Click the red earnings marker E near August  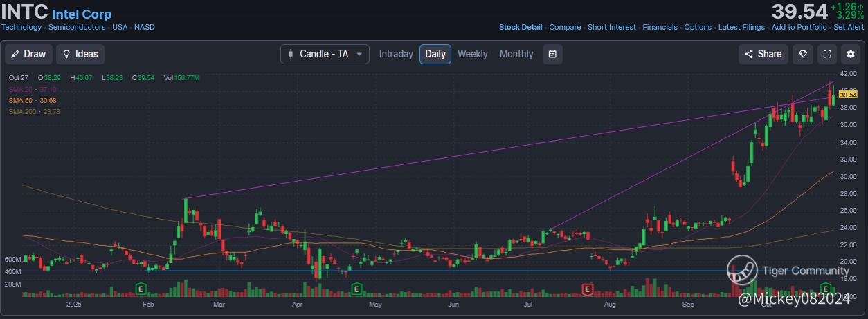click(x=587, y=288)
